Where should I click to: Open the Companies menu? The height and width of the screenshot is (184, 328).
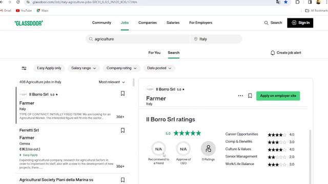click(148, 22)
